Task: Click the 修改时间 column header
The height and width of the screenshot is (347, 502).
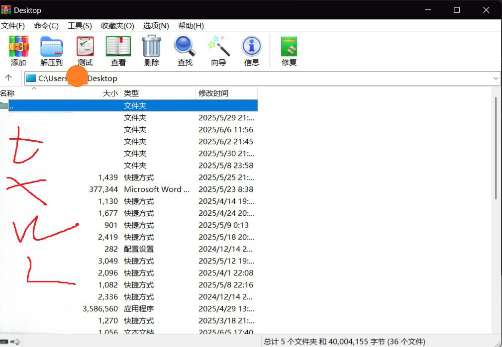Action: [214, 93]
